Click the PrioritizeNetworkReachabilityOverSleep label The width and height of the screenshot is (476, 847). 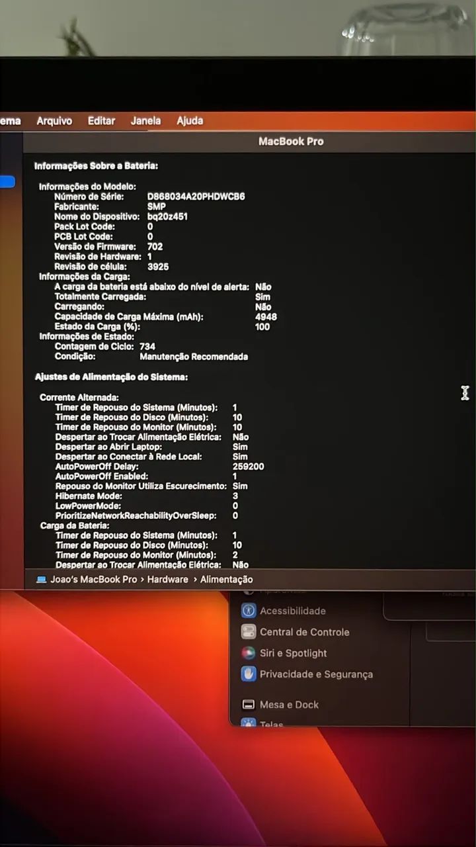click(136, 515)
